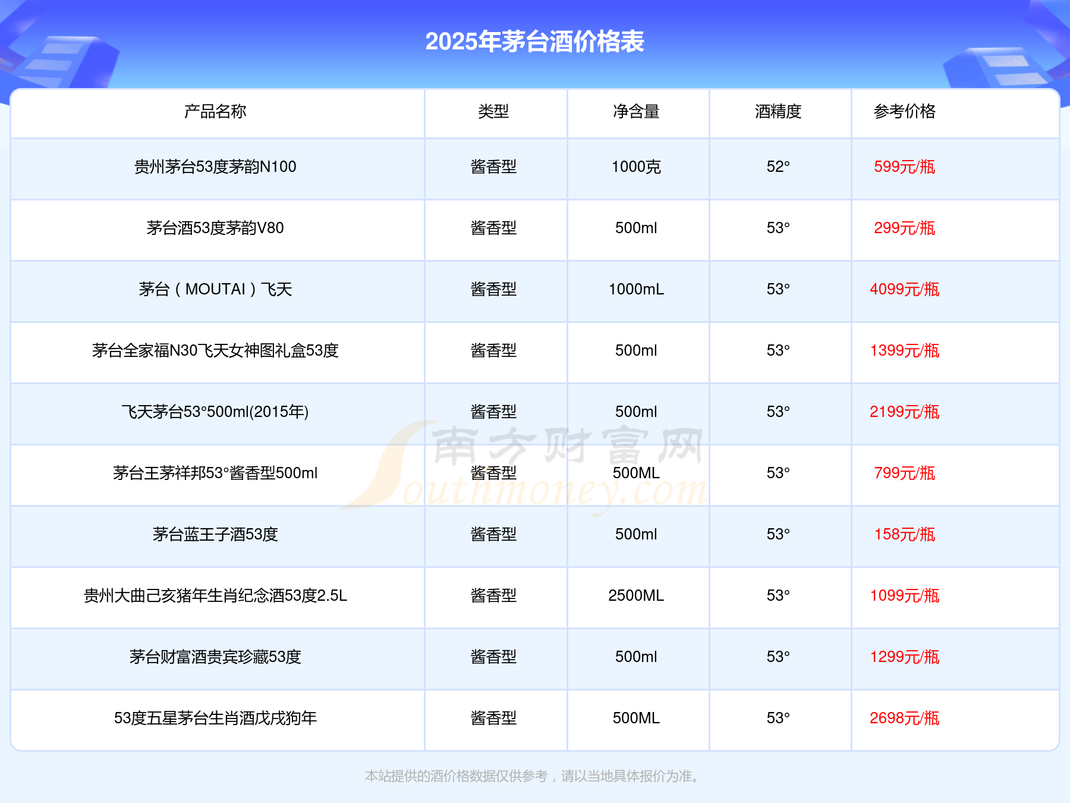Select product 茅台全家福N30飞天女神图礼盒53度

pyautogui.click(x=215, y=350)
